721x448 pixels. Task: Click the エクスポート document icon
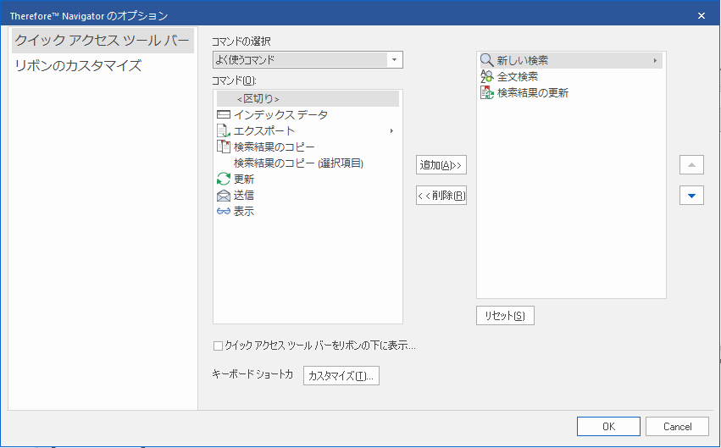click(224, 131)
